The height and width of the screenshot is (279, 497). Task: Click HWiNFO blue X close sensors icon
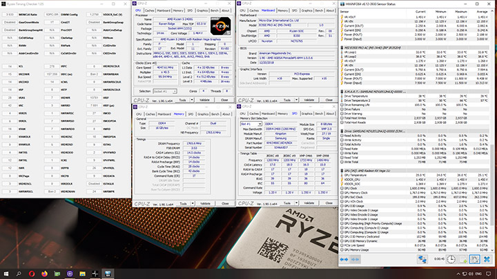(487, 260)
